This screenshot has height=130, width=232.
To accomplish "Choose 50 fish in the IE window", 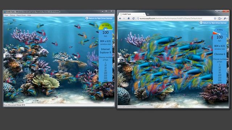I will pyautogui.click(x=105, y=70).
